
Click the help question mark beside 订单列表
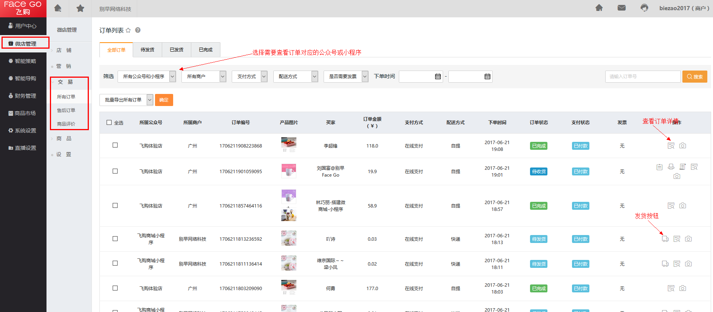point(138,30)
